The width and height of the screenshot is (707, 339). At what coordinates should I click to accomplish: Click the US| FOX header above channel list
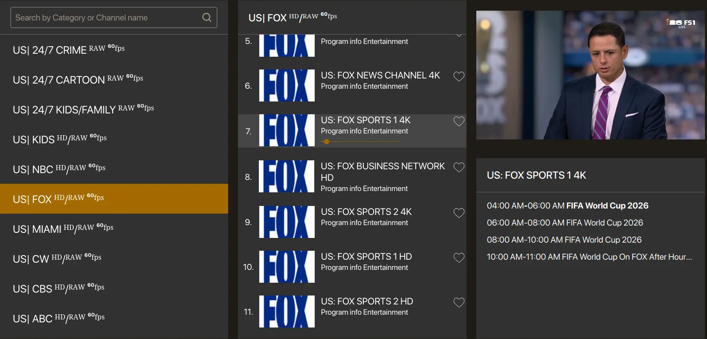293,17
